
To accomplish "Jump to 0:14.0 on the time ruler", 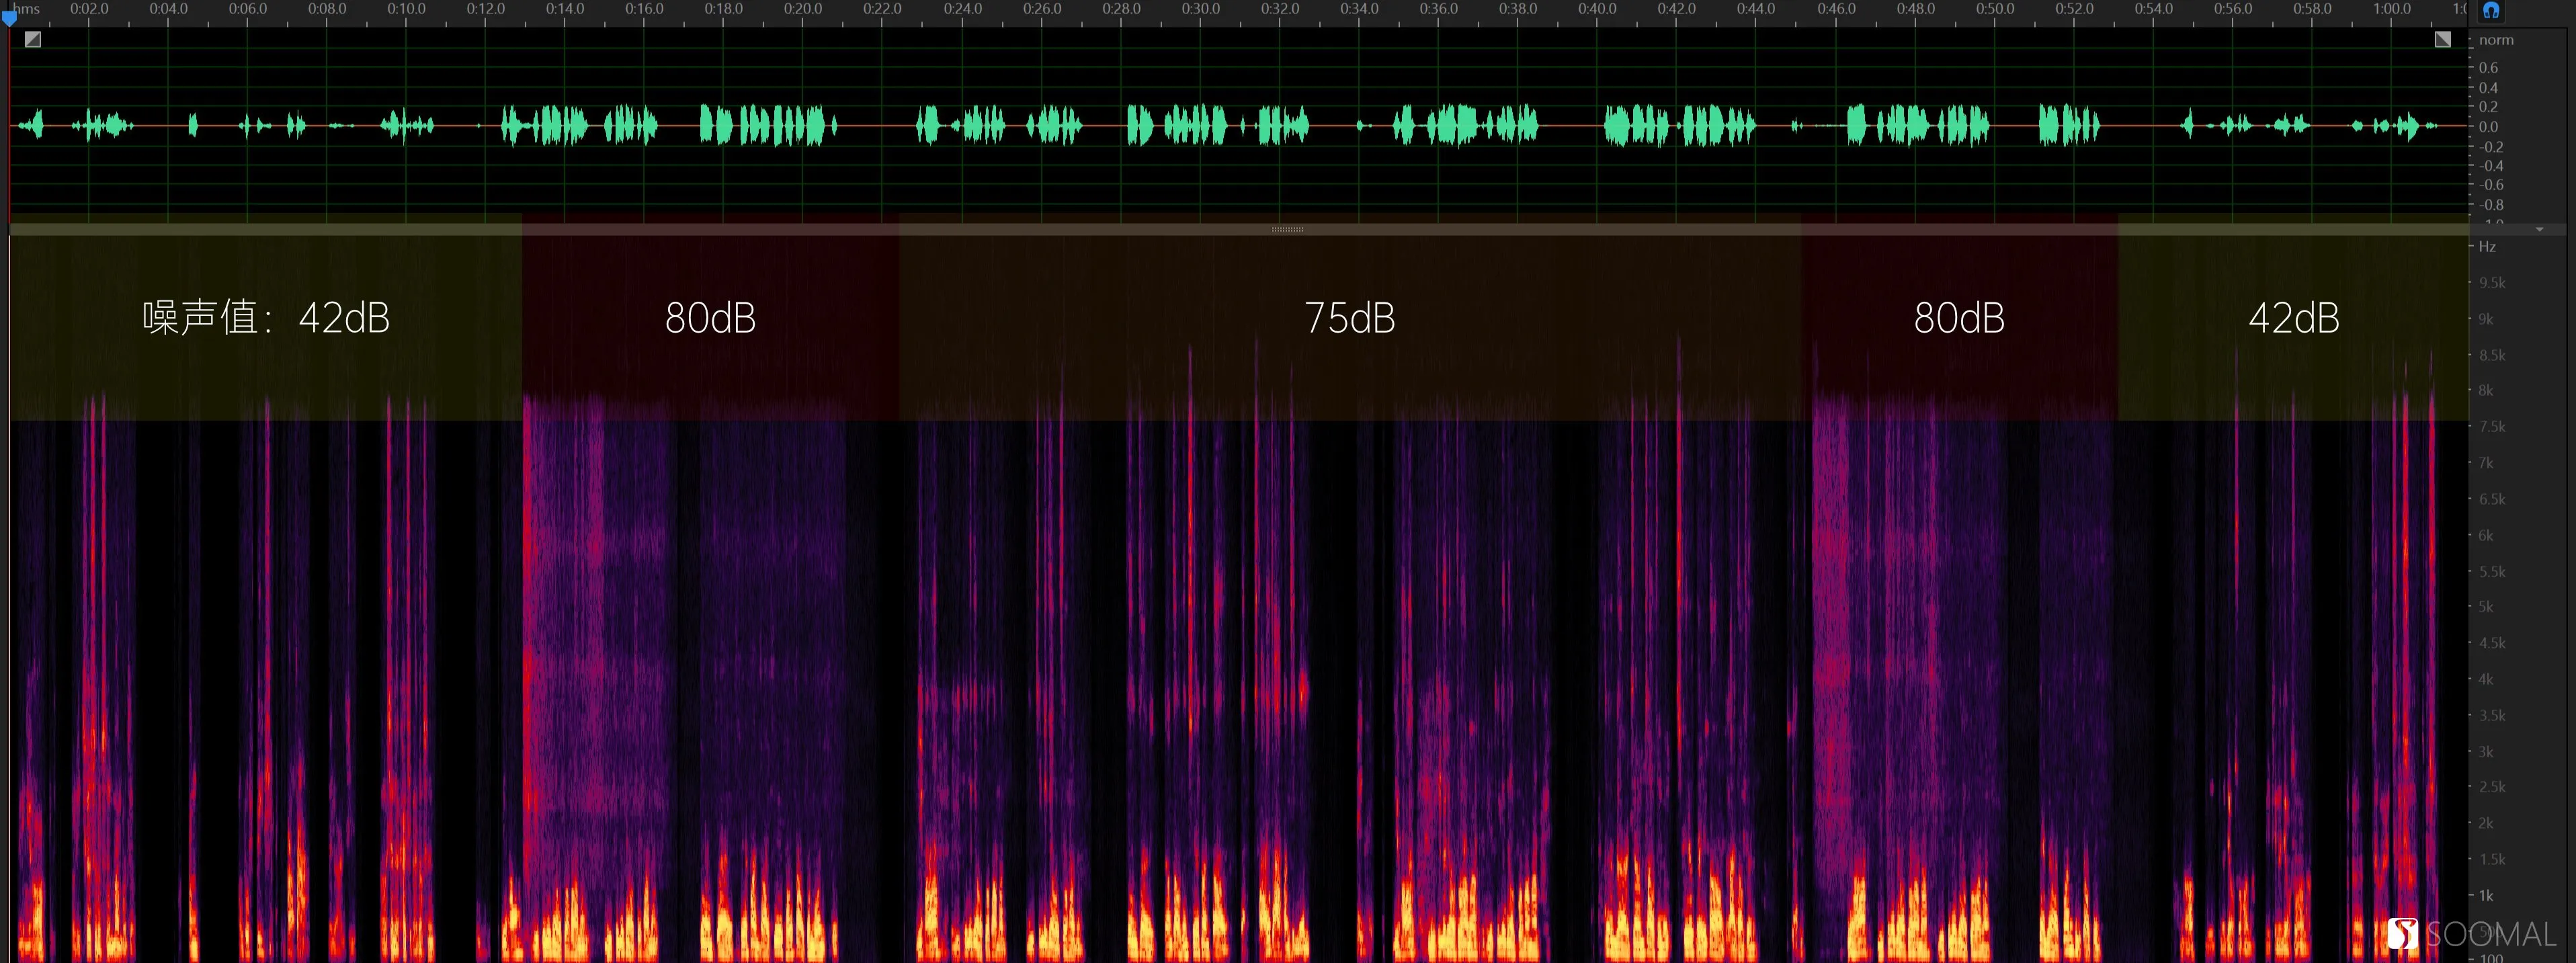I will (x=565, y=9).
